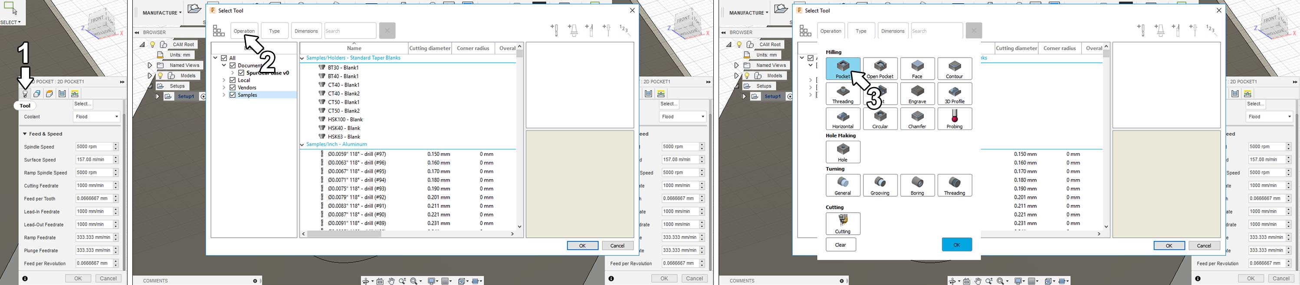1300x285 pixels.
Task: Open the Linking tab icon in the left 2D Pocket panel
Action: 75,94
